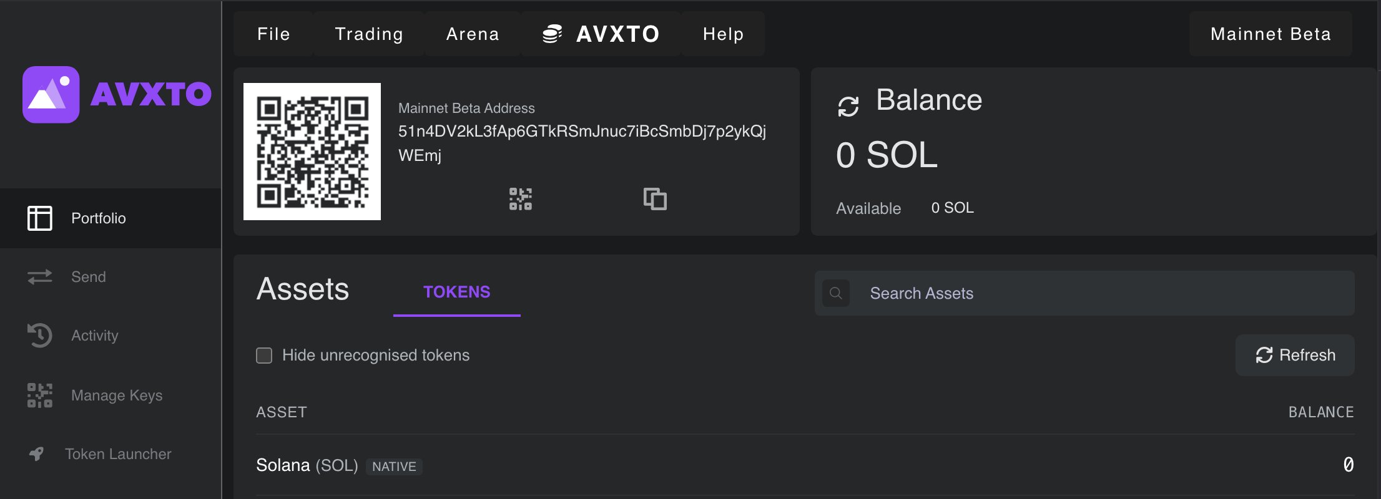The image size is (1381, 499).
Task: Open the Trading menu
Action: point(369,34)
